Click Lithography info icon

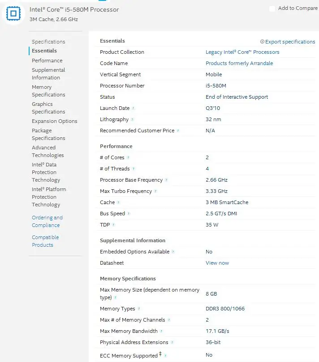pyautogui.click(x=133, y=119)
